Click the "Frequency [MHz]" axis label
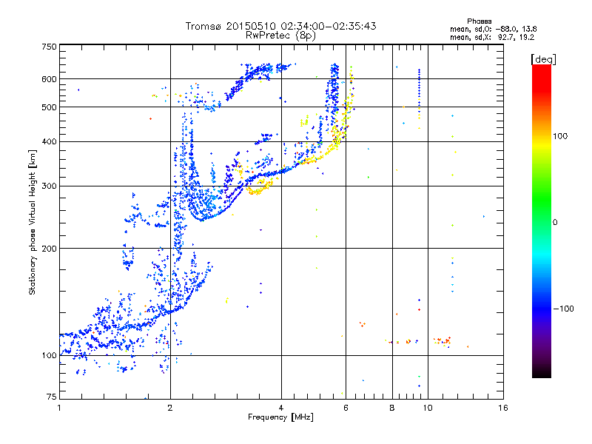Screen dimensions: 592x444 click(x=280, y=417)
